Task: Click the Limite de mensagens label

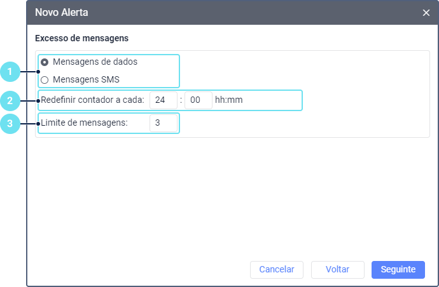Action: pos(84,123)
